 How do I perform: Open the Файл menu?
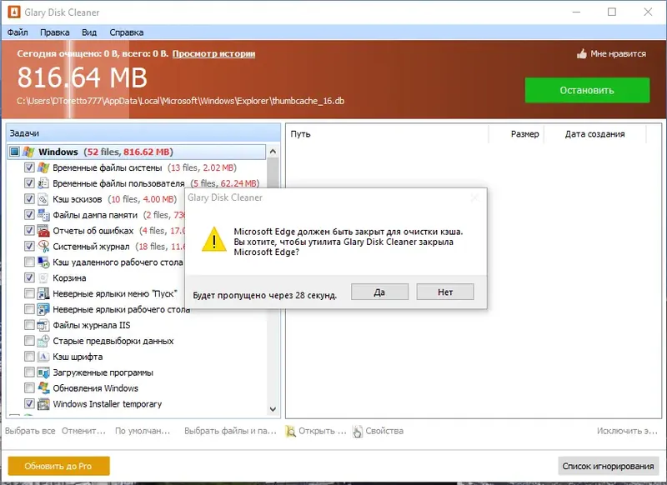point(18,32)
